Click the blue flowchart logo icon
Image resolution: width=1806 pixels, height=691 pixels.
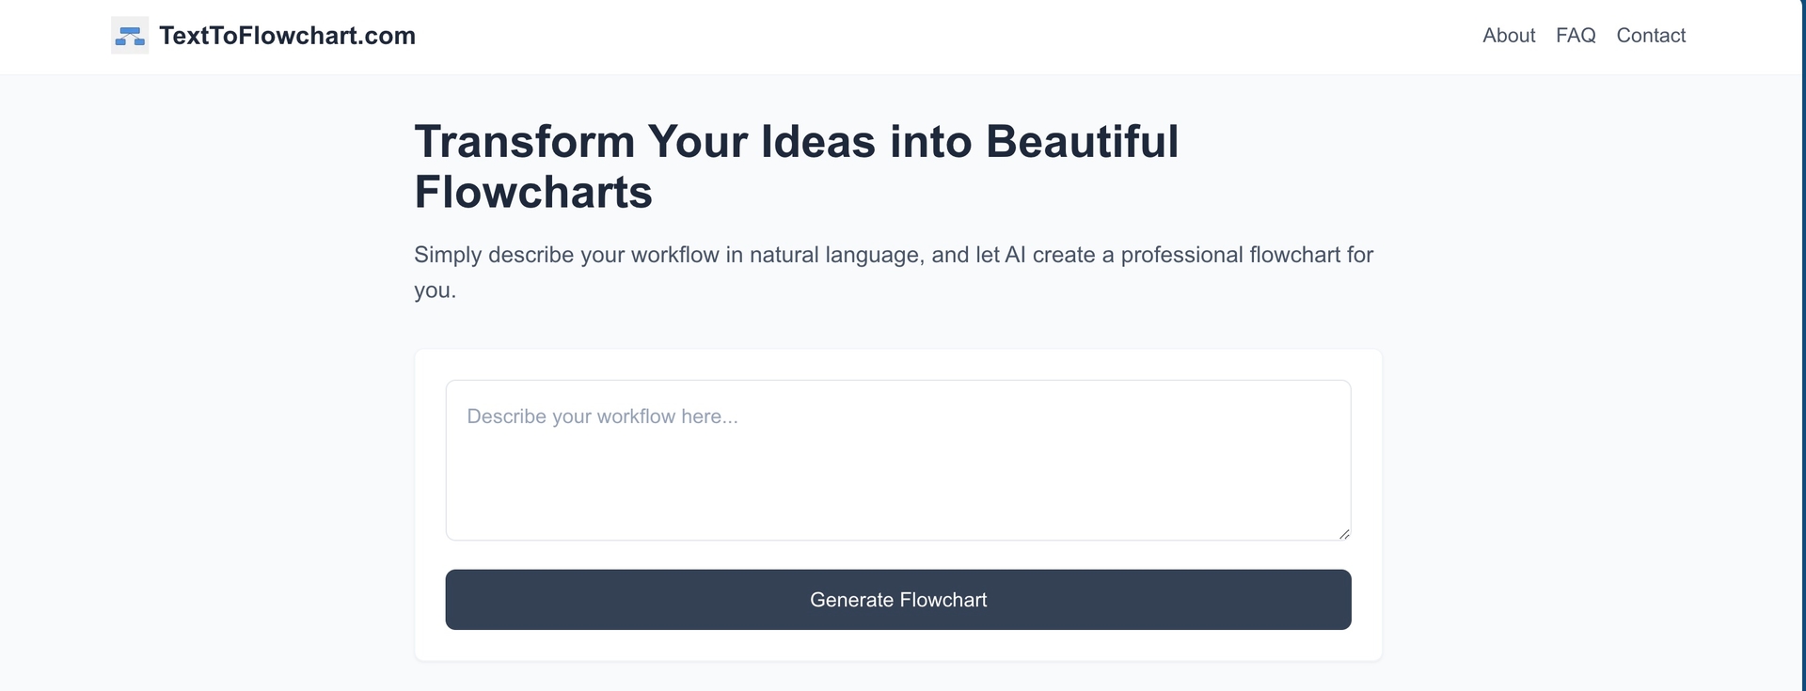pos(130,36)
